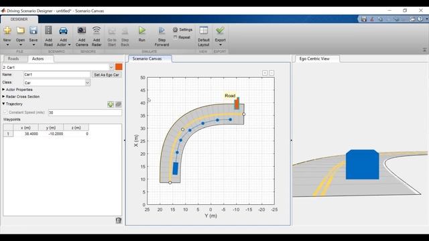Viewport: 429px width, 241px height.
Task: Toggle the Repeat checkbox
Action: (x=176, y=37)
